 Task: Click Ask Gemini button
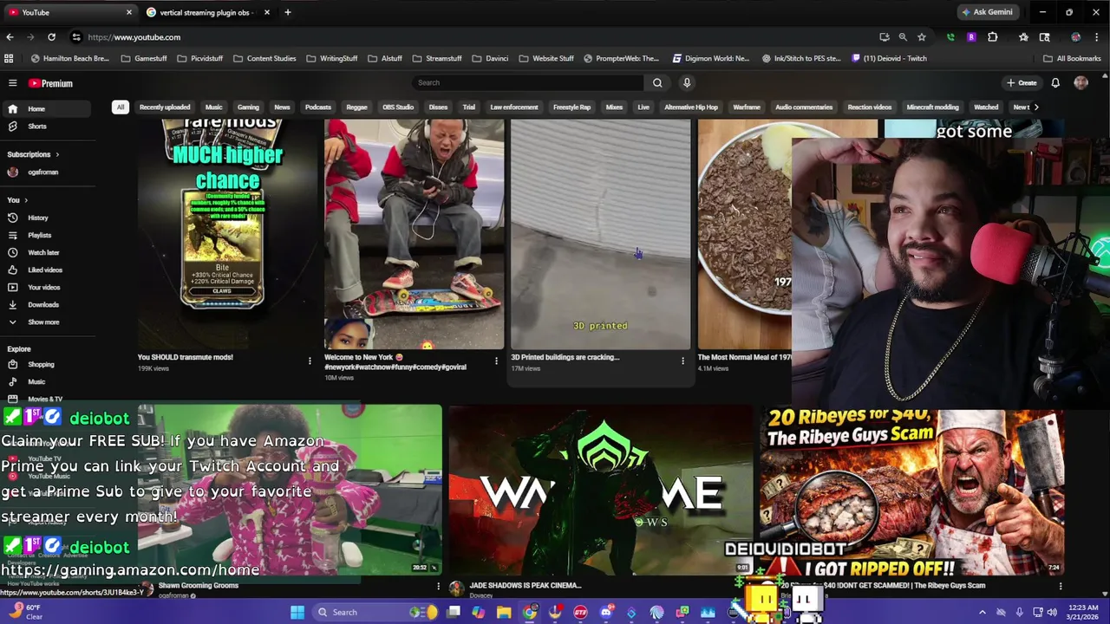click(987, 12)
